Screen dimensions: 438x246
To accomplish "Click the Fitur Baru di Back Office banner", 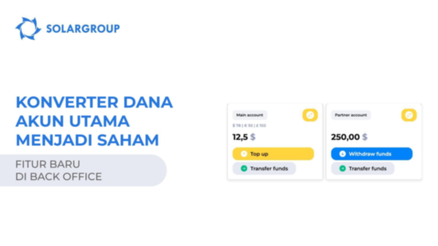I will pyautogui.click(x=83, y=170).
